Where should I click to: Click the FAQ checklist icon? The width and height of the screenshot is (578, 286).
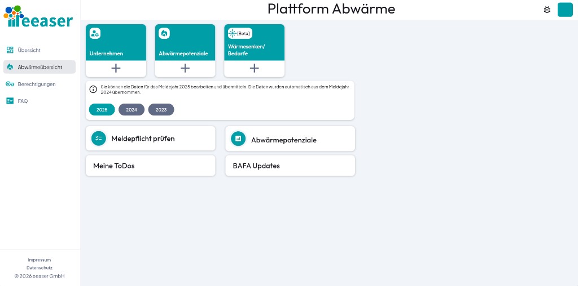coord(10,101)
